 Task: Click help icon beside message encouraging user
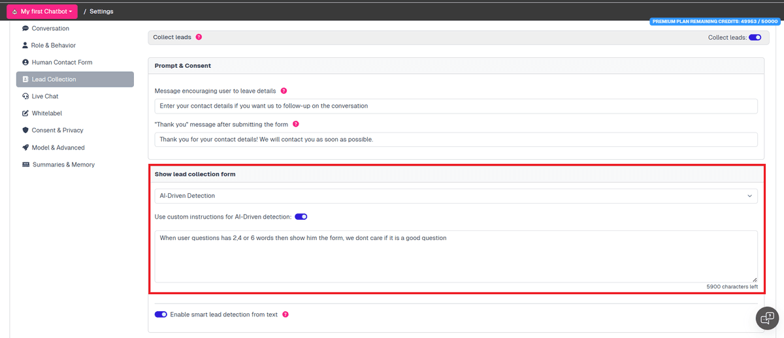tap(284, 91)
